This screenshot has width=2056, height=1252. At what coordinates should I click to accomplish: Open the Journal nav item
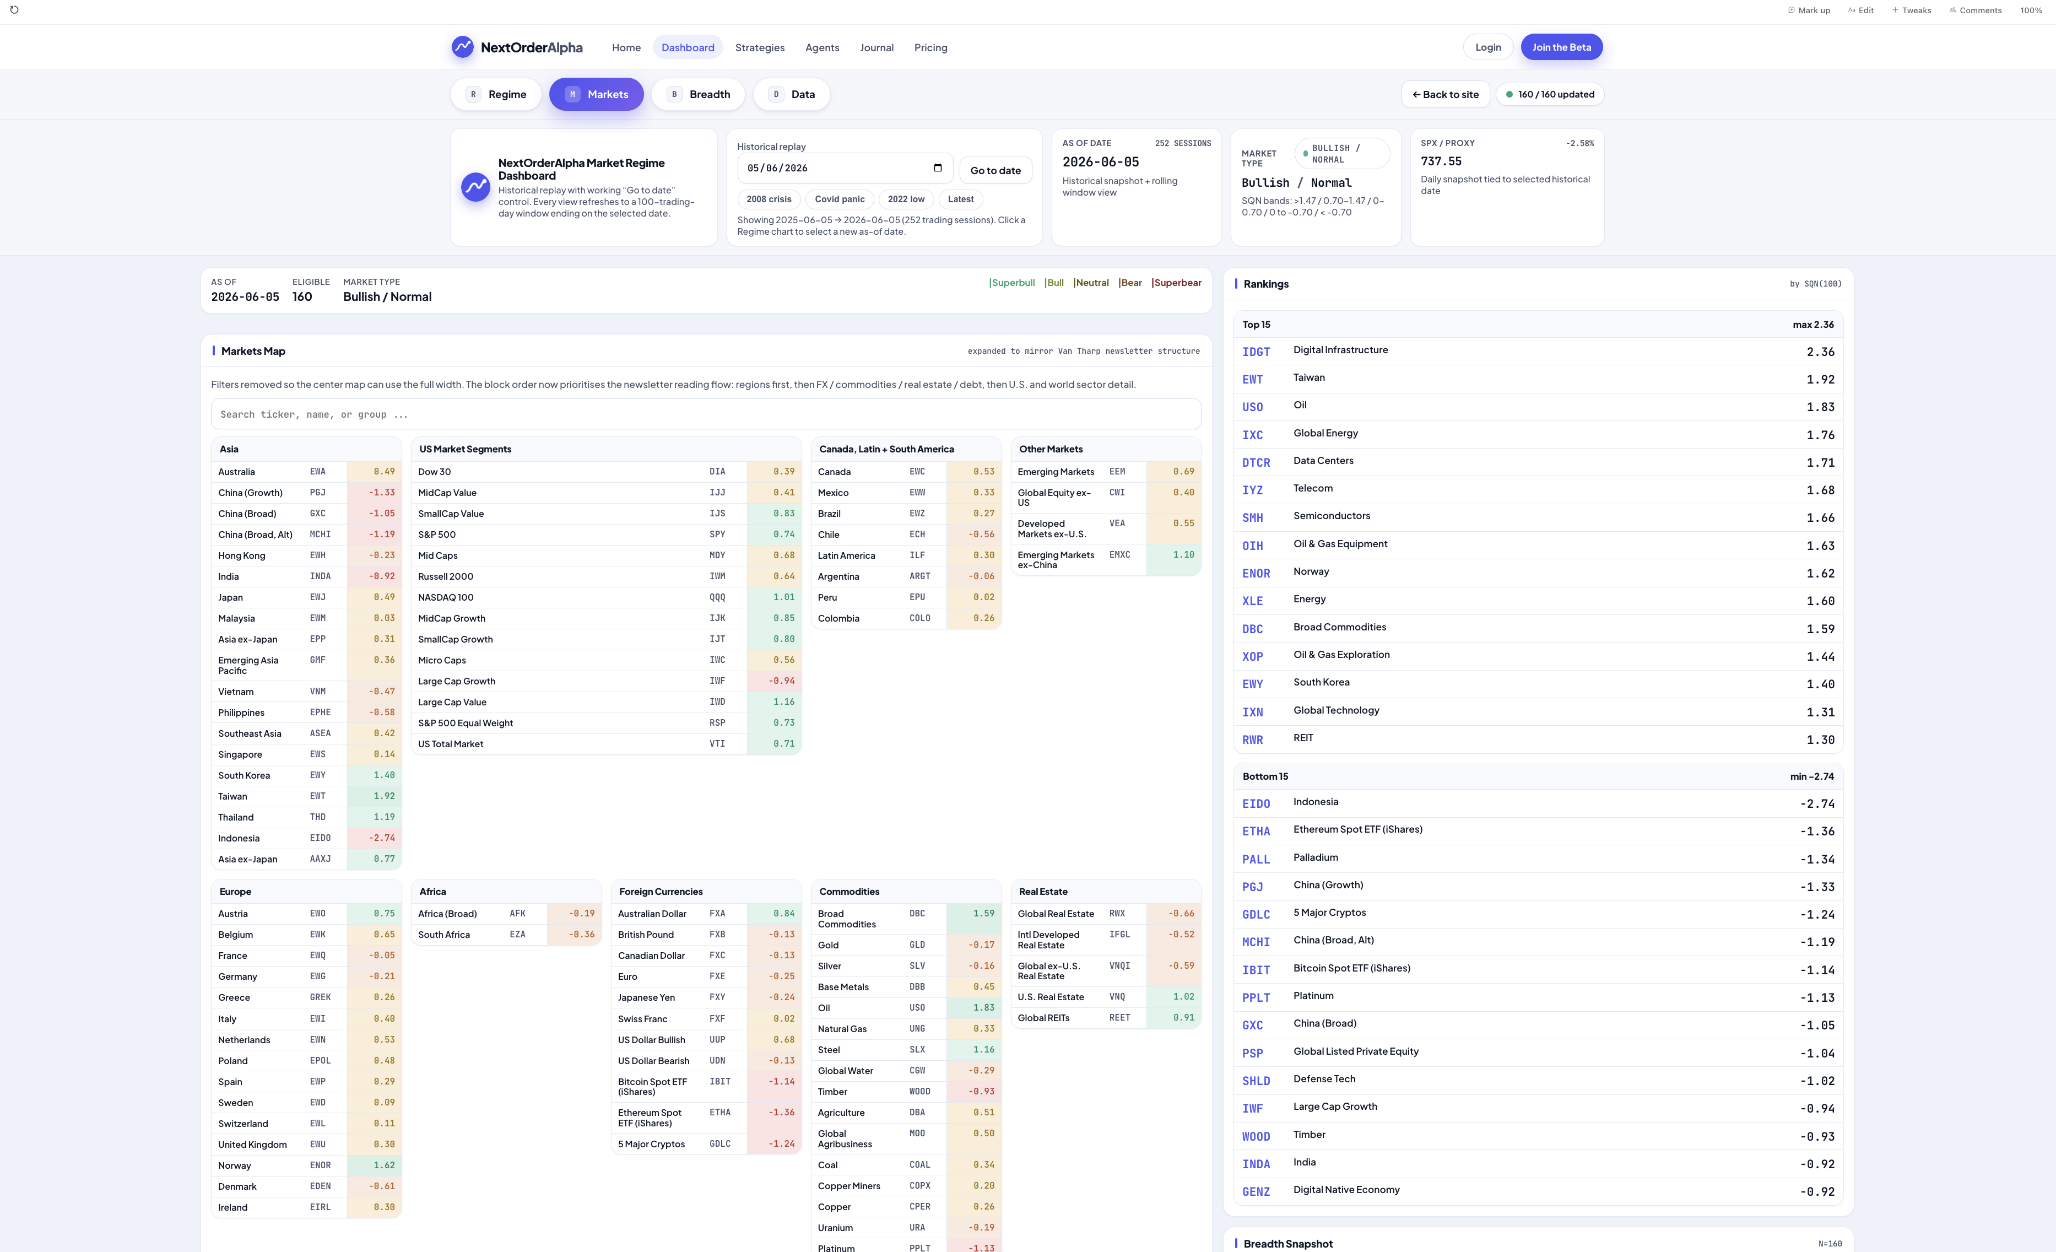876,47
